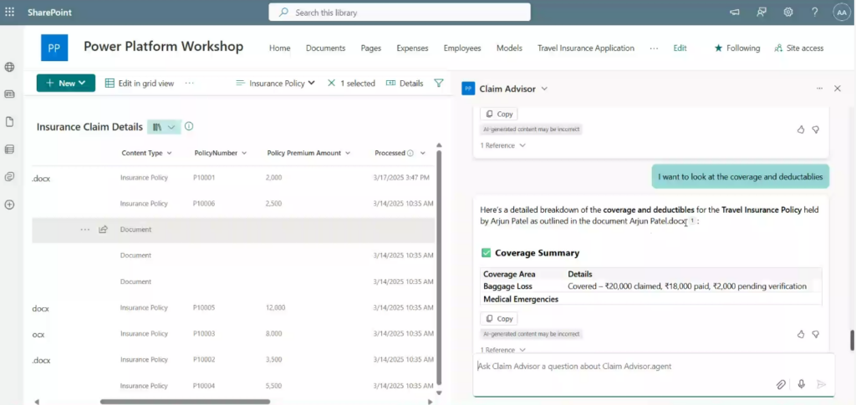
Task: Open Site access
Action: click(798, 48)
